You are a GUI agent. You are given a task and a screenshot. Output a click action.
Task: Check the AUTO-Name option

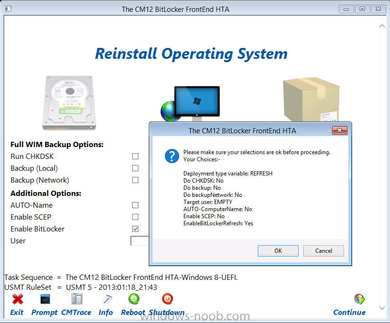click(x=136, y=205)
